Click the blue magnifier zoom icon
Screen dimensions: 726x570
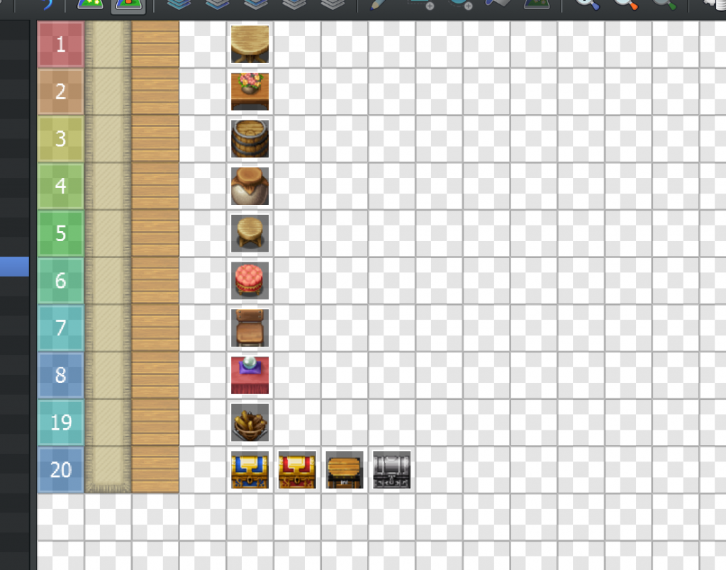[x=587, y=5]
